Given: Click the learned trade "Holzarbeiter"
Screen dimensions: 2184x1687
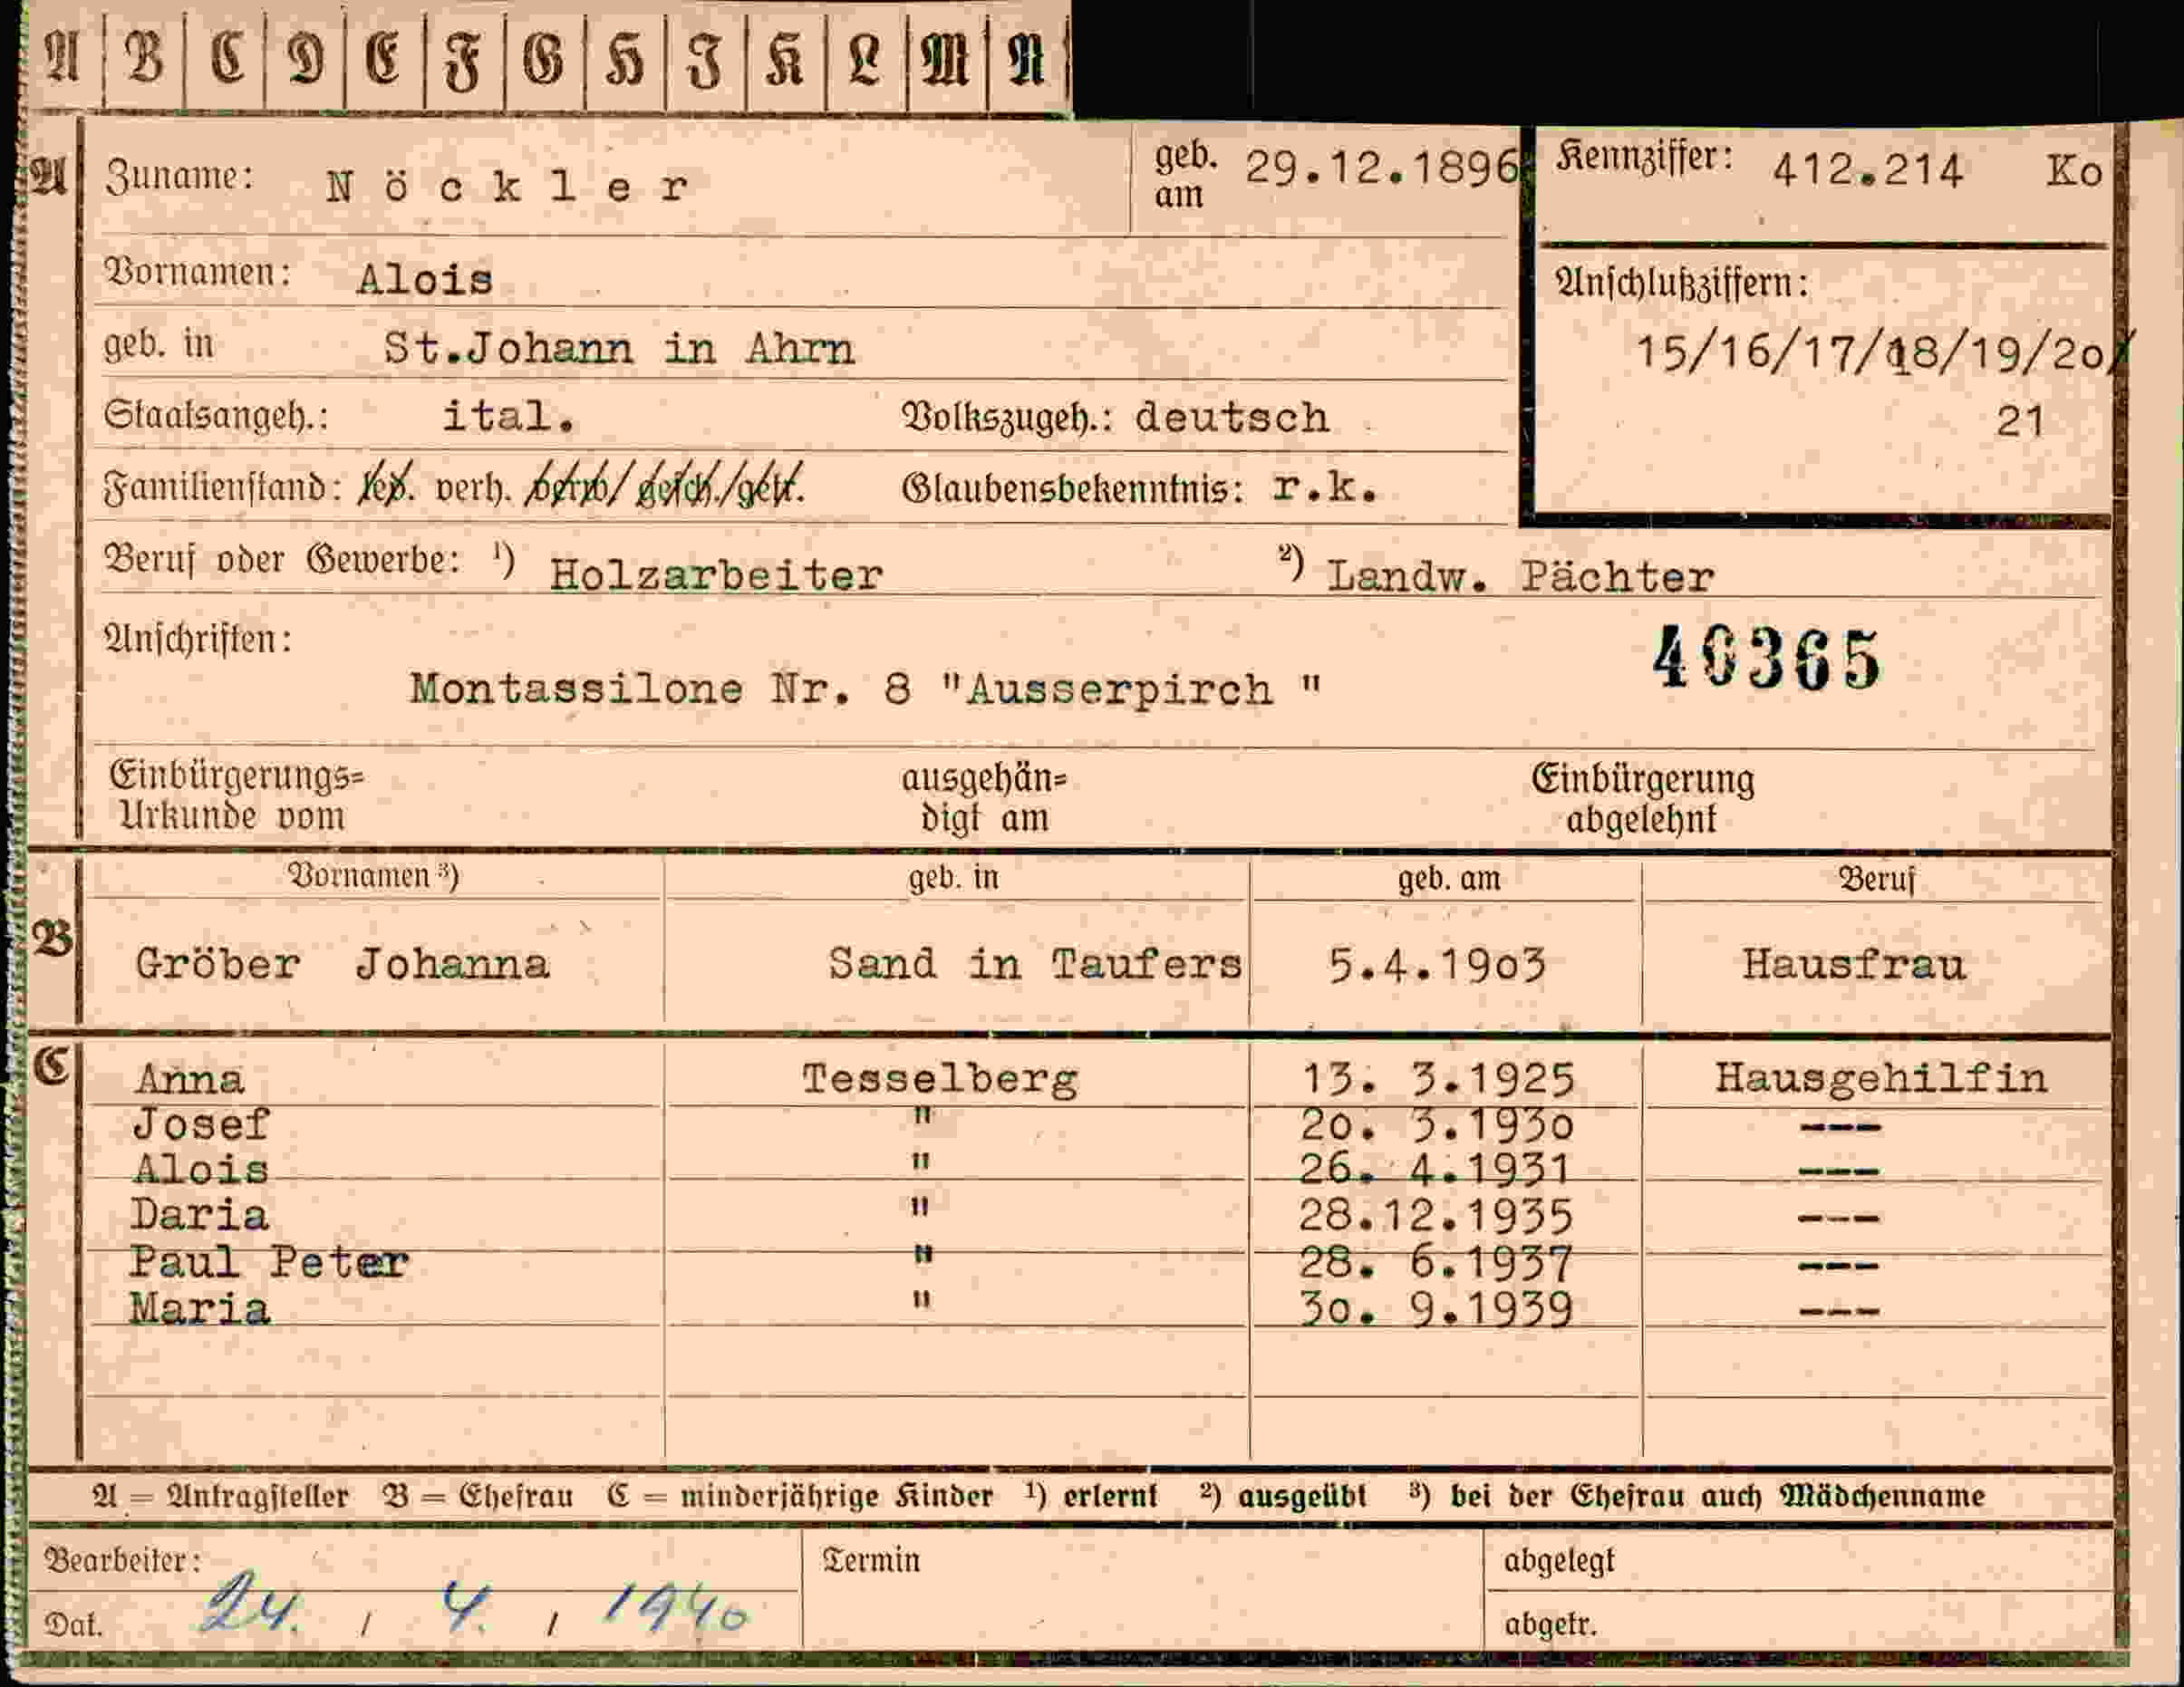Looking at the screenshot, I should [716, 574].
